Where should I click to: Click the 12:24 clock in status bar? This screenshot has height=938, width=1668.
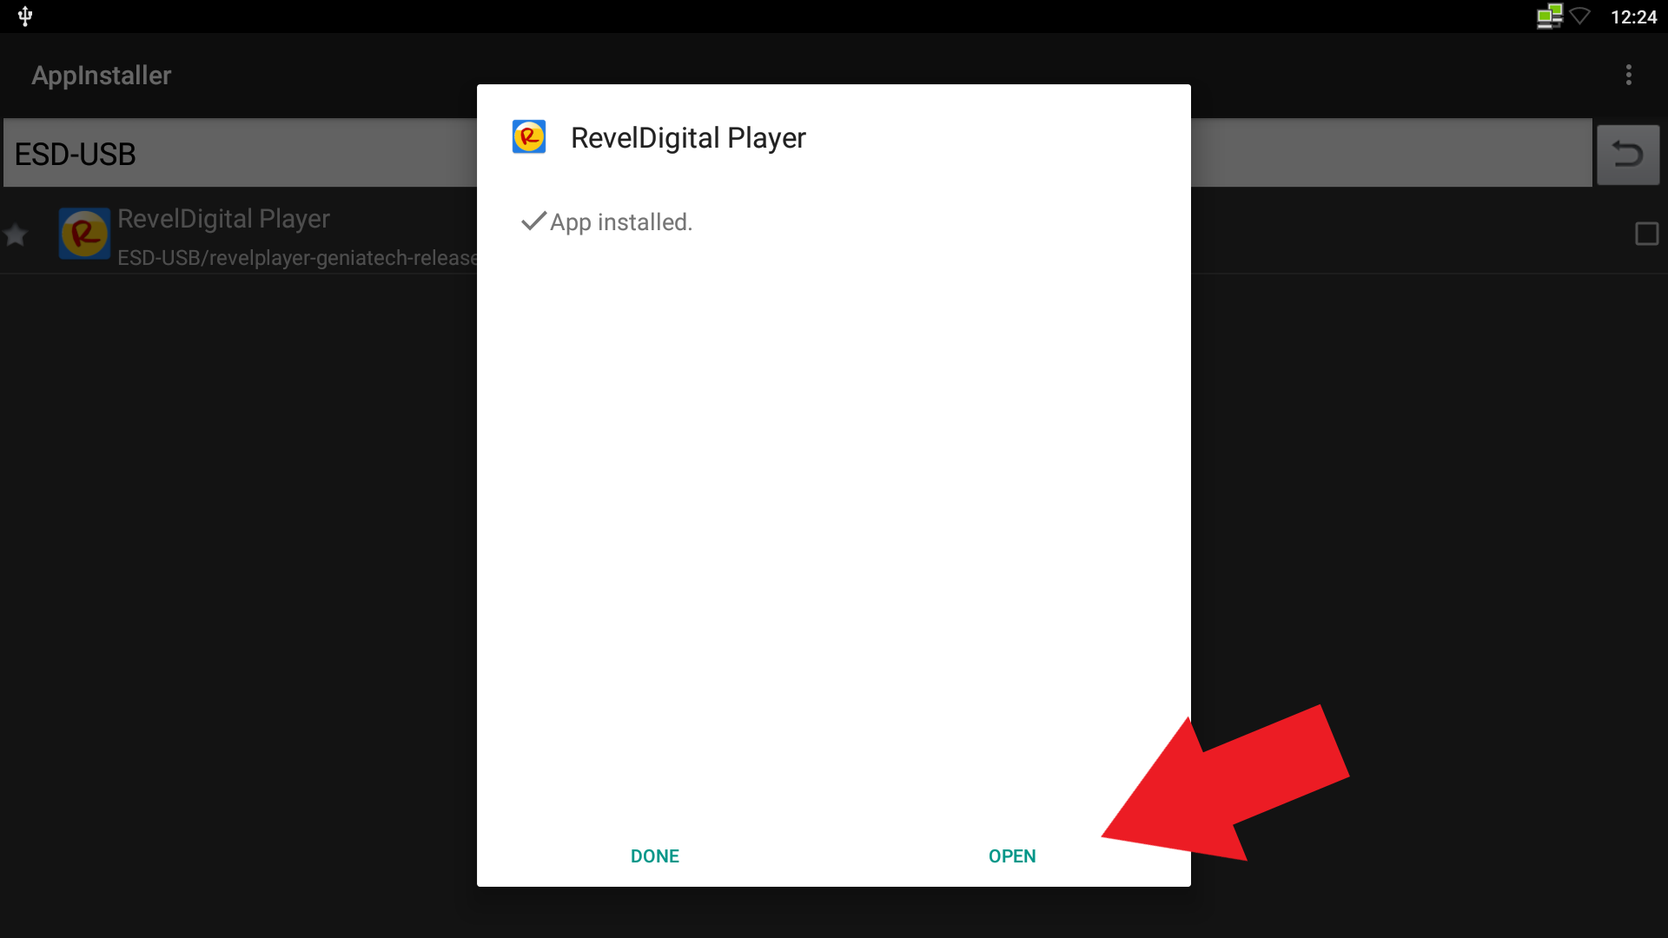(1634, 17)
